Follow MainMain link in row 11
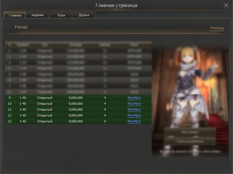Image resolution: width=233 pixels, height=174 pixels. pos(134,110)
